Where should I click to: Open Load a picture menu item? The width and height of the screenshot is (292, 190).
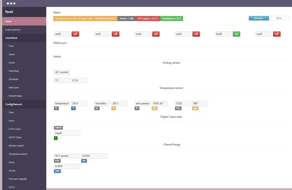pos(24,29)
